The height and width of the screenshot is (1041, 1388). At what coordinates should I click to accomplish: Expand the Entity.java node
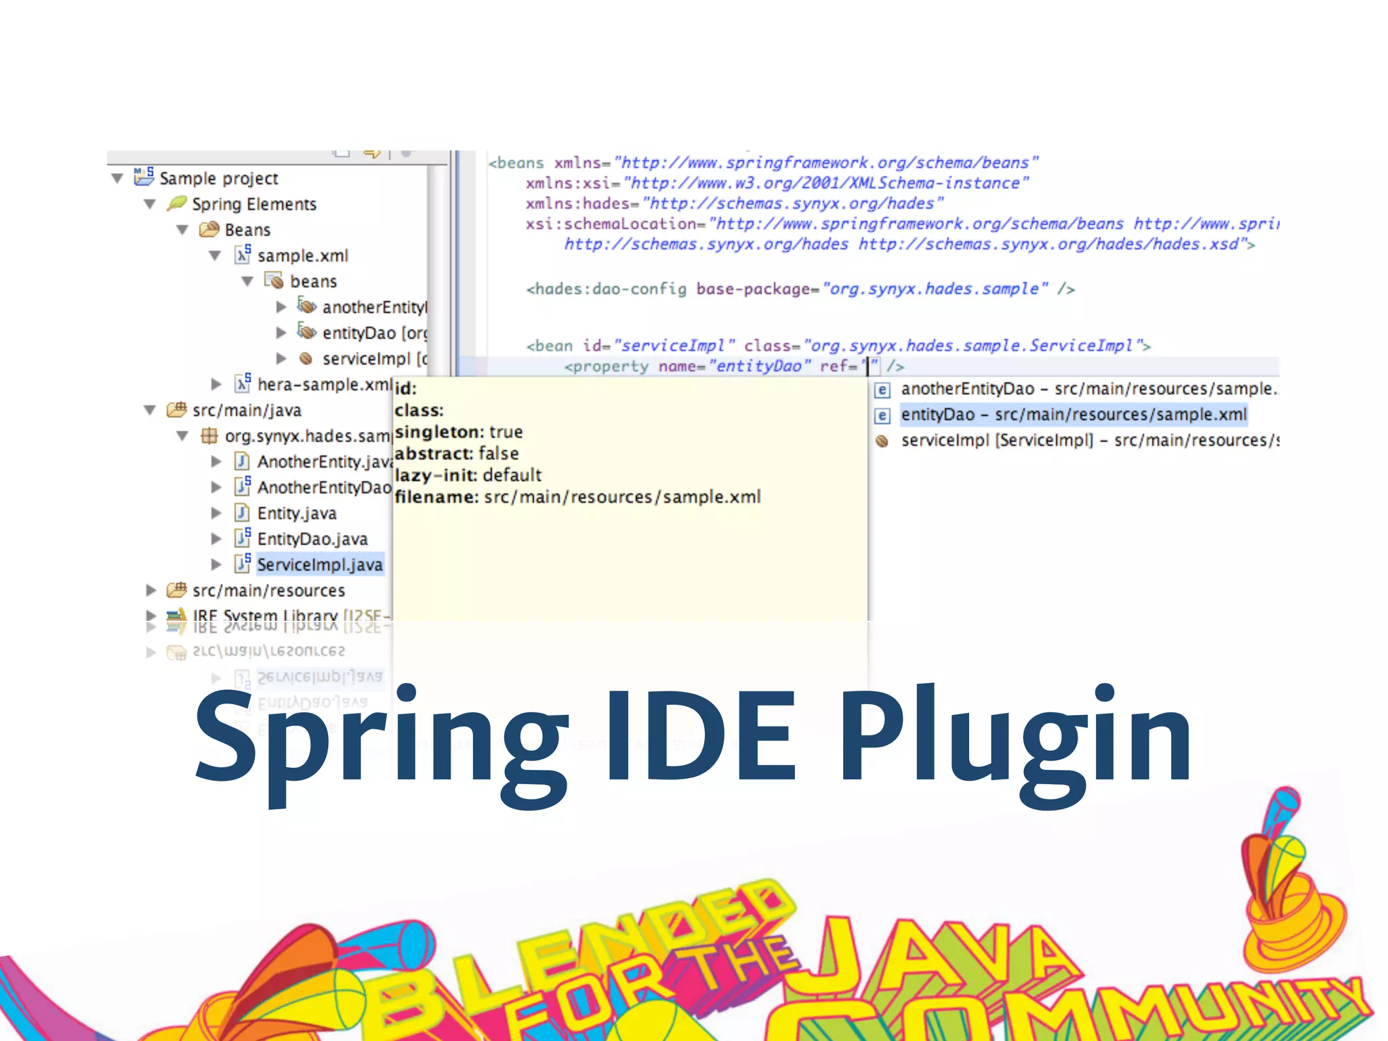[216, 513]
